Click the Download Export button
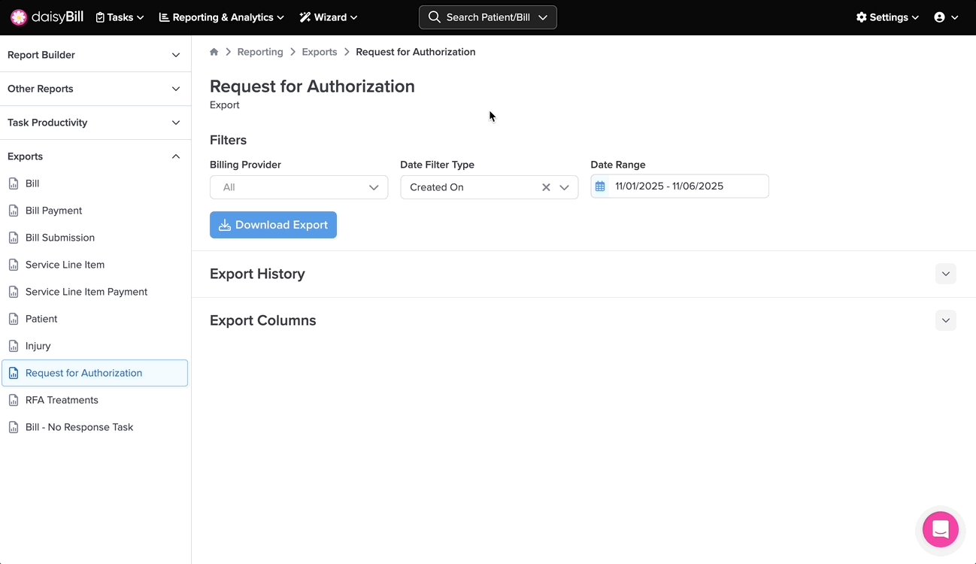 273,225
